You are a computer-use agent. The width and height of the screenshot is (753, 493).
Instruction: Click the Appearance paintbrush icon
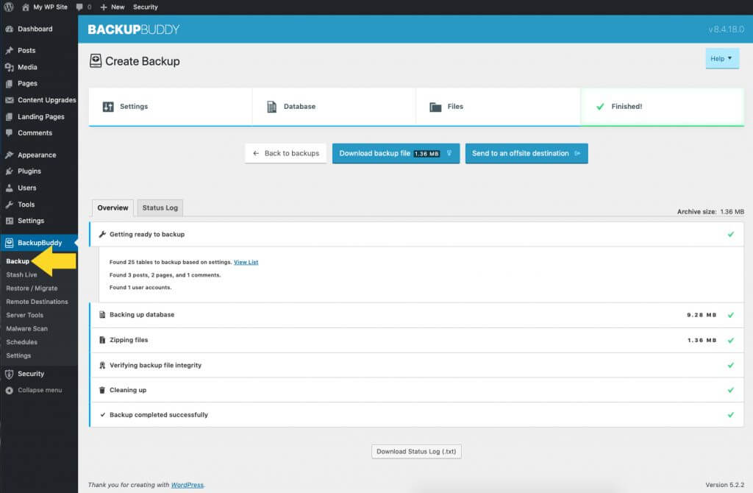9,155
